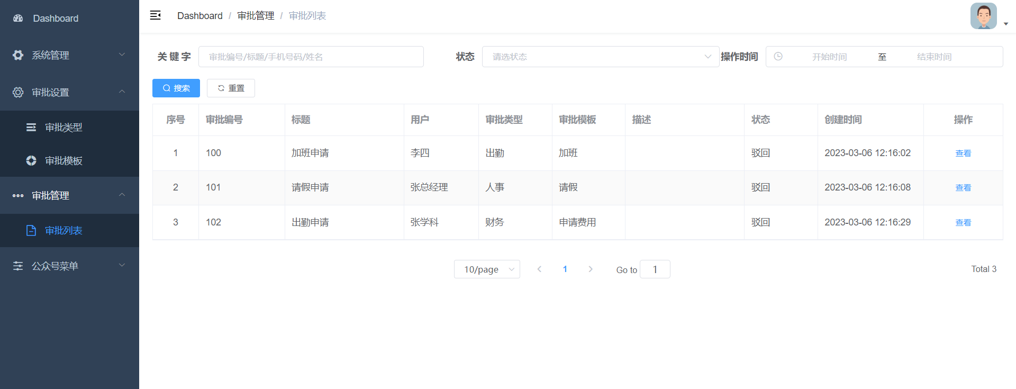Screen dimensions: 1016x389
Task: Click the 审批类型 list icon
Action: point(31,128)
